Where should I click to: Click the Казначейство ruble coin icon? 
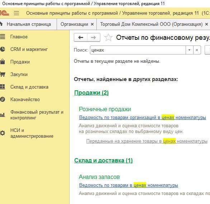[x=3, y=99]
